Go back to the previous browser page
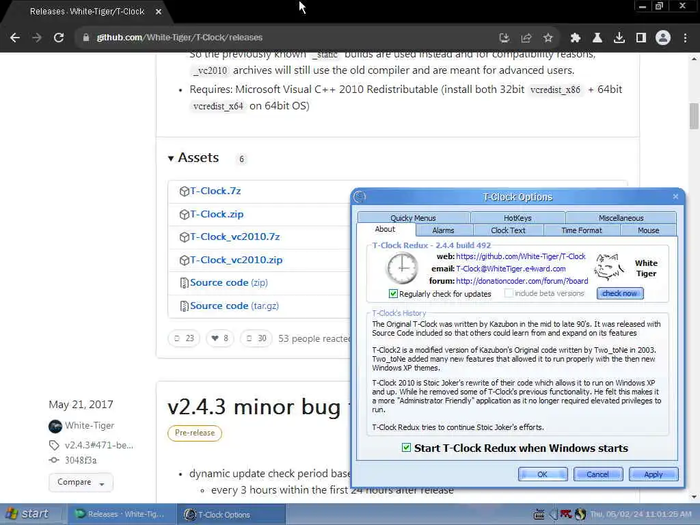Viewport: 700px width, 525px height. 15,38
